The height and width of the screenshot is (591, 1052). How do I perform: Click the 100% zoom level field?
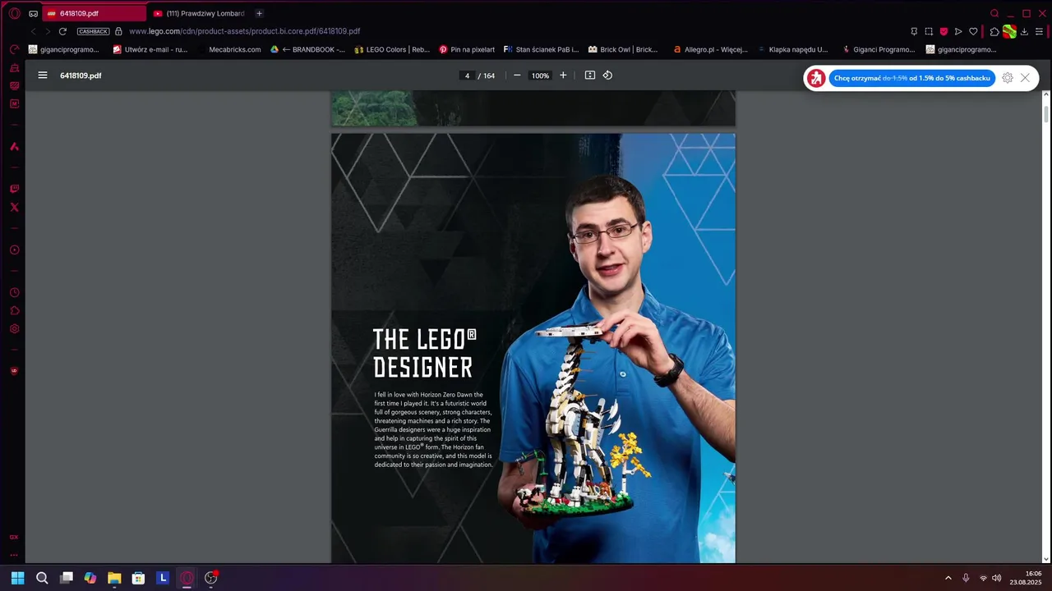(540, 76)
